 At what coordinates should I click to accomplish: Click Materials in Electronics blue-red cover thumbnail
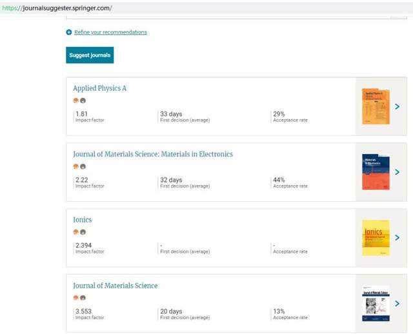click(x=376, y=172)
